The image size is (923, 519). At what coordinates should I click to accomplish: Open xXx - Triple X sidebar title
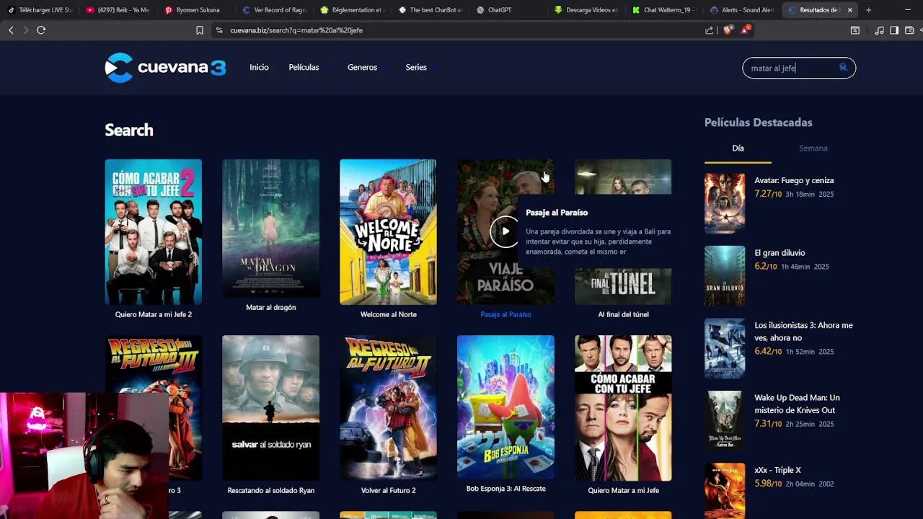click(x=777, y=470)
